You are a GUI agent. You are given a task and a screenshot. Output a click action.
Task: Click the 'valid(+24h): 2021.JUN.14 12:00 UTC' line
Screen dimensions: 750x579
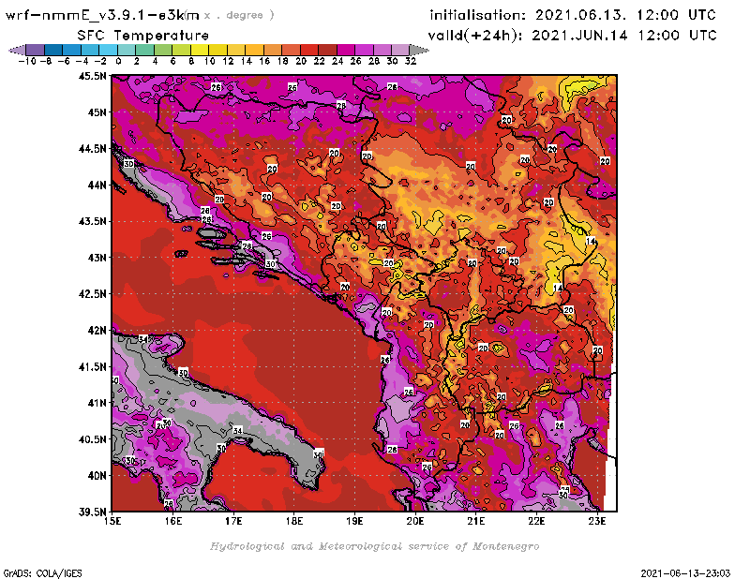point(572,36)
